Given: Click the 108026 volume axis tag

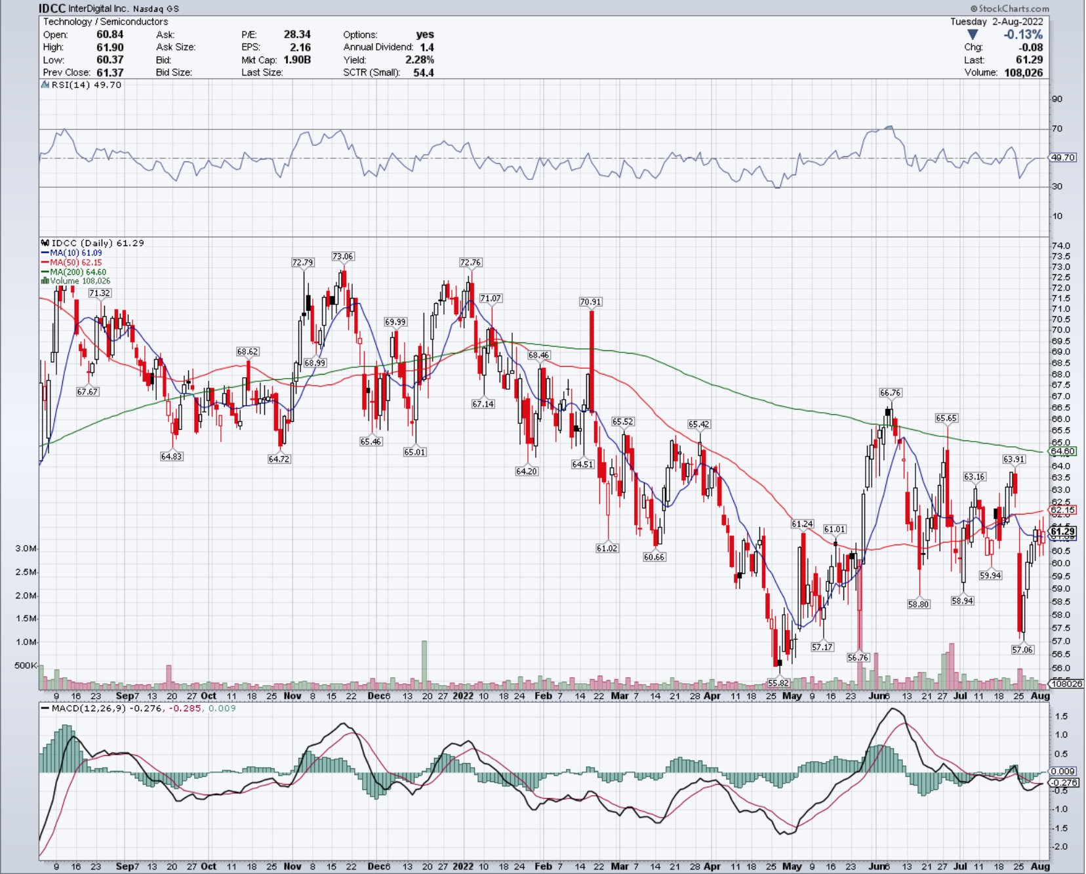Looking at the screenshot, I should 1066,684.
